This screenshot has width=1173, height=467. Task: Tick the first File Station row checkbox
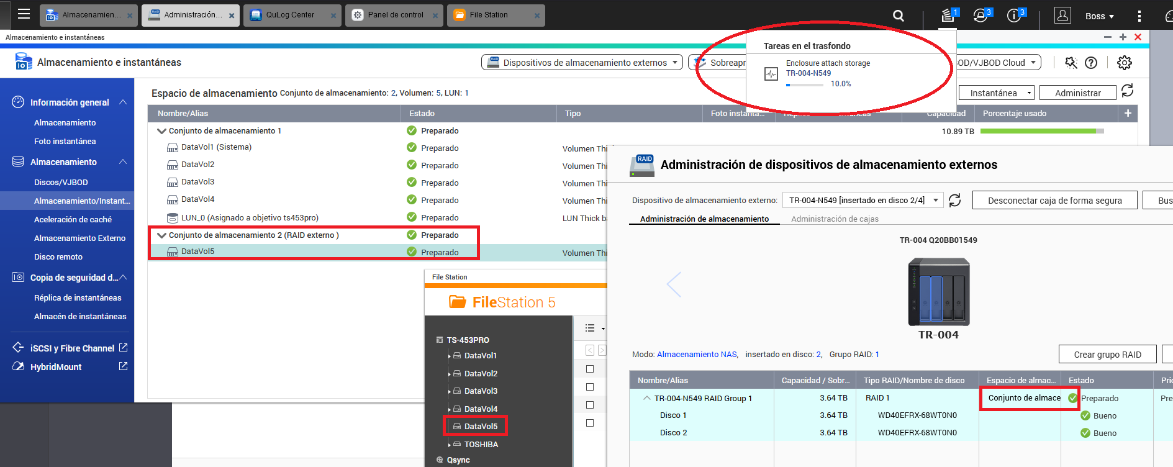(x=590, y=369)
